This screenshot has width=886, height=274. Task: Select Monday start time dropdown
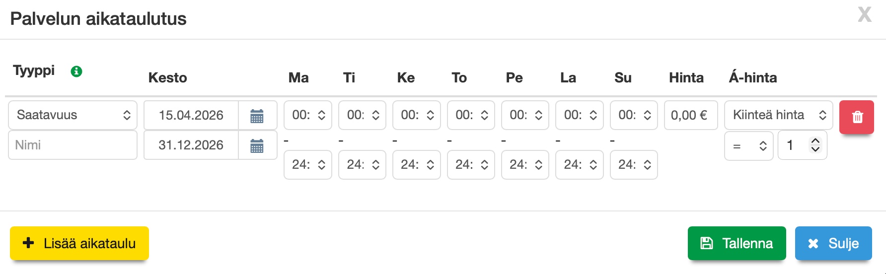[308, 115]
